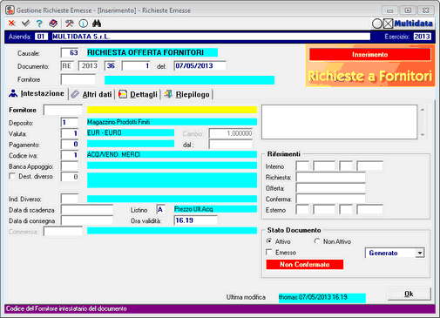Click the red Non Confermato button
The width and height of the screenshot is (440, 318).
click(305, 265)
